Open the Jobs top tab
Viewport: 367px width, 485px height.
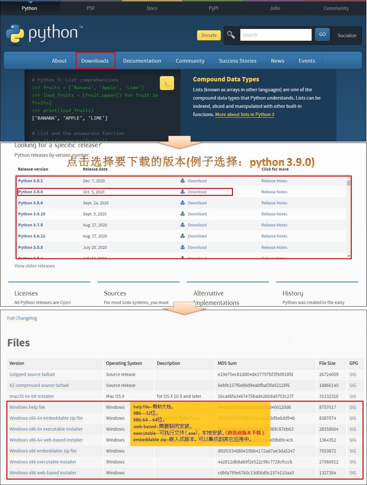[x=275, y=8]
